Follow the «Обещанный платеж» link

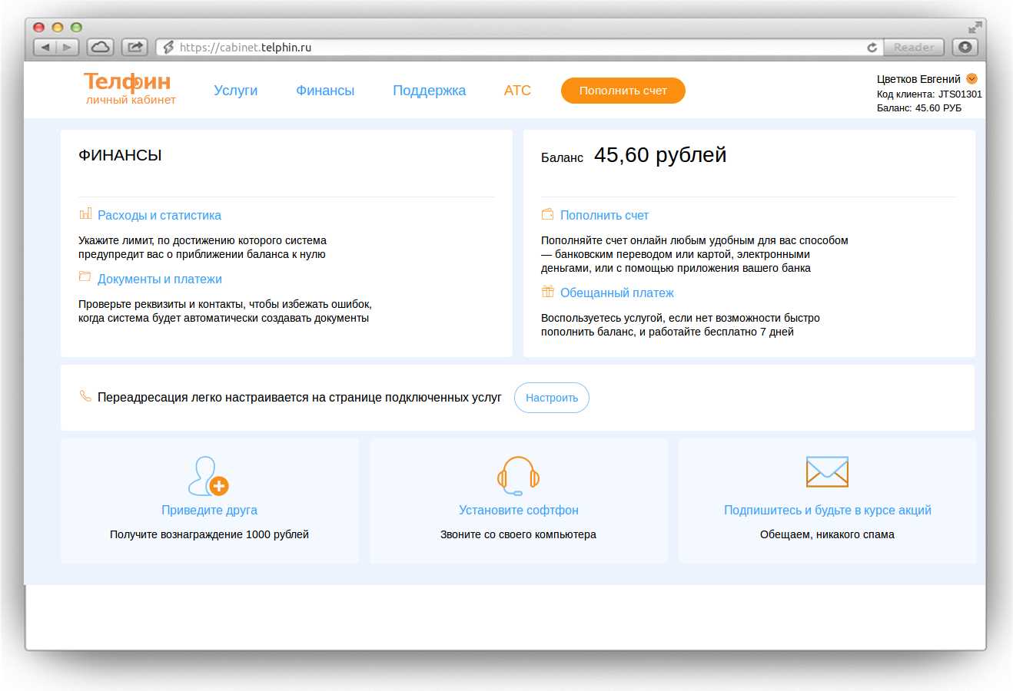[617, 292]
